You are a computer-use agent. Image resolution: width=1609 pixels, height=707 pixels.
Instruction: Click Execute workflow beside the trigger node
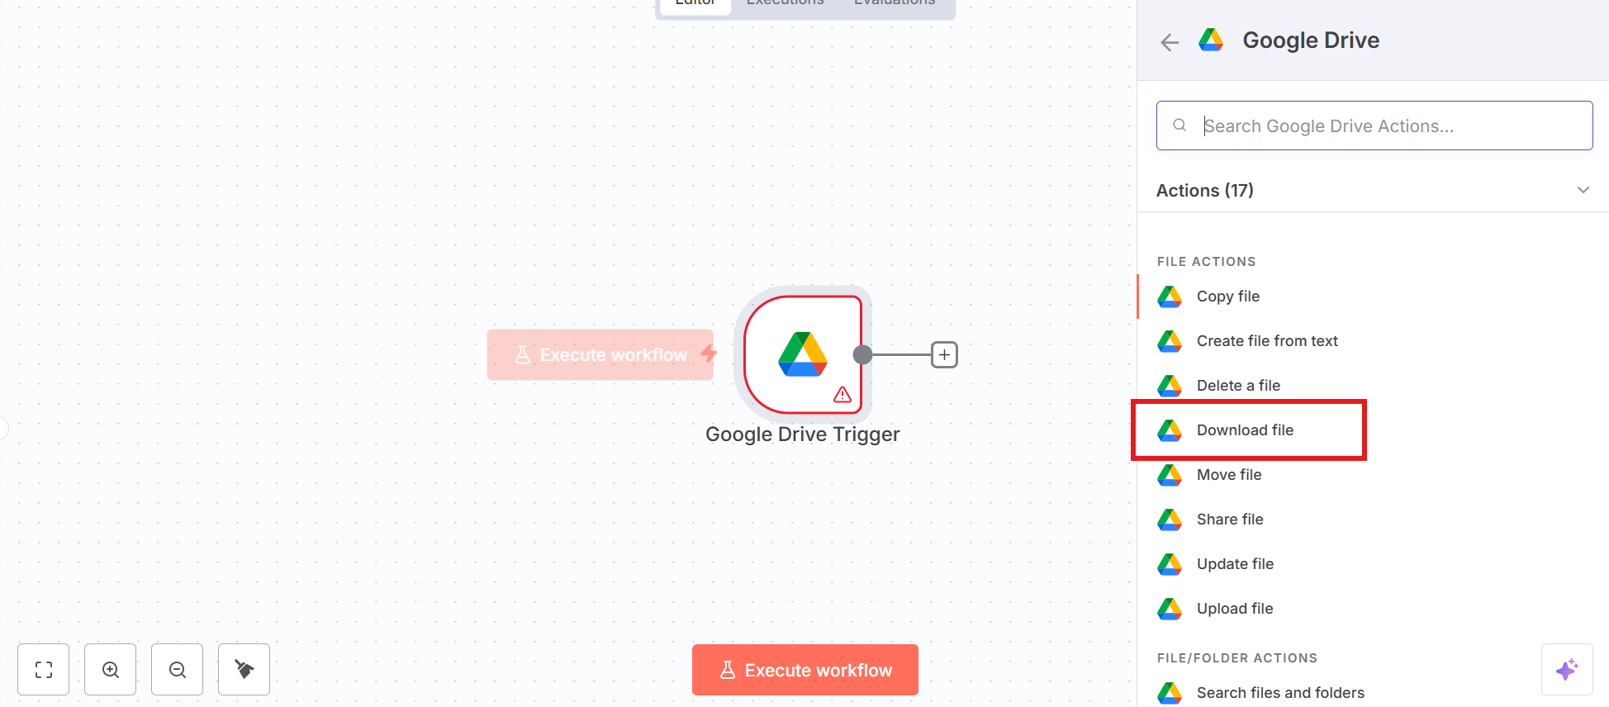(600, 355)
